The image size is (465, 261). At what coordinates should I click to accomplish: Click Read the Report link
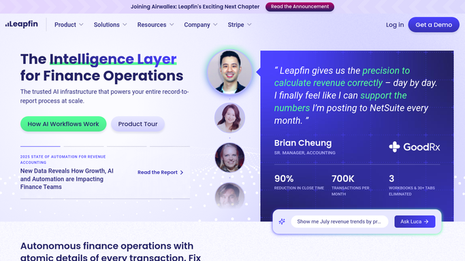pos(160,172)
